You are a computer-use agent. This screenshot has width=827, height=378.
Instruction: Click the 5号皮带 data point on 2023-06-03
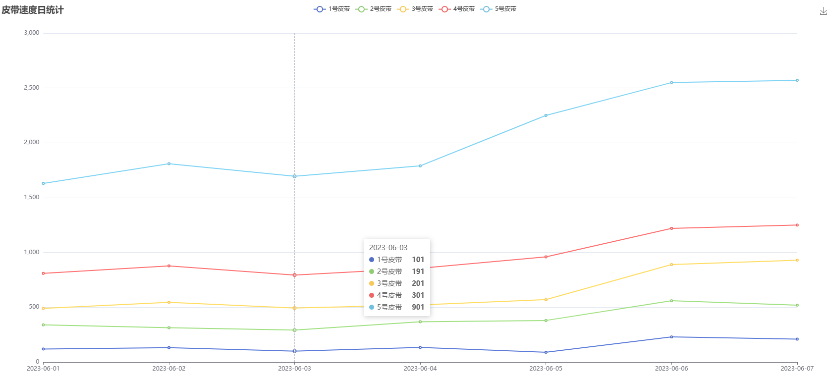pyautogui.click(x=294, y=176)
